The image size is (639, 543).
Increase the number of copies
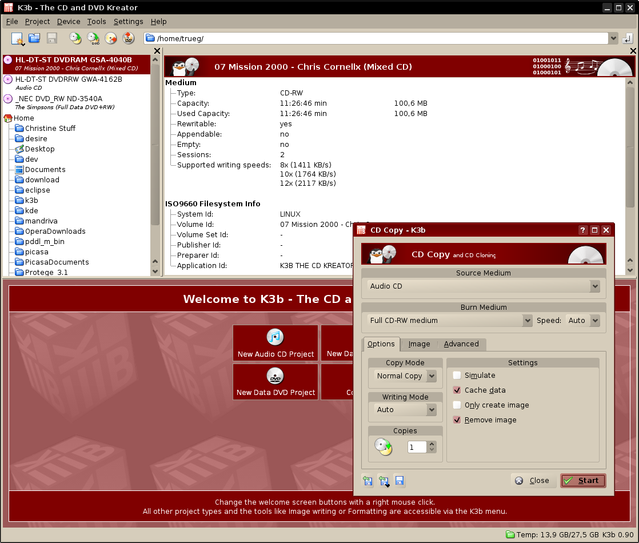[432, 444]
